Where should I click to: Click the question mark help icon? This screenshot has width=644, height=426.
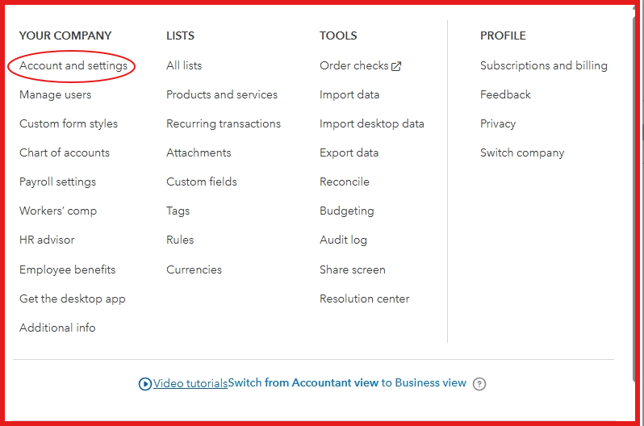(479, 384)
